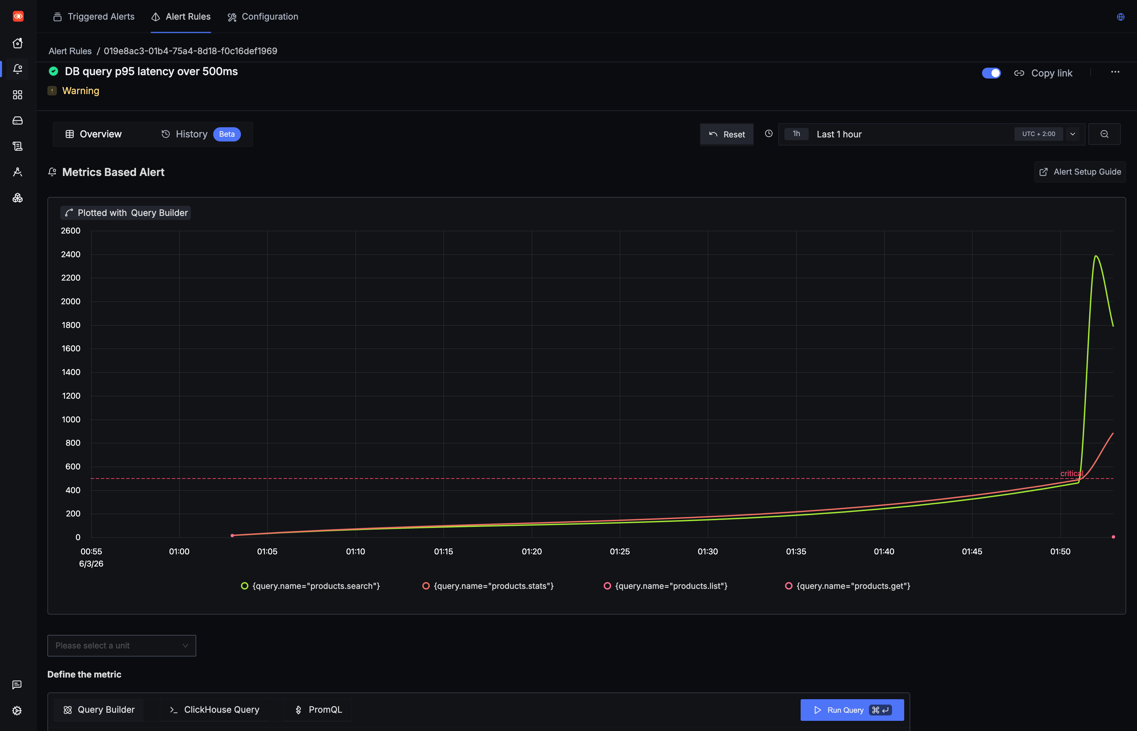Click the 01:30 x-axis time label

click(708, 552)
